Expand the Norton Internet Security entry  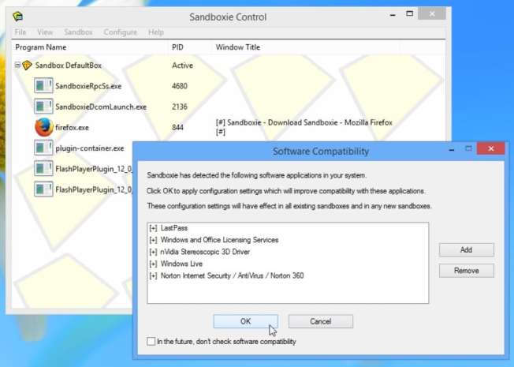click(x=153, y=275)
